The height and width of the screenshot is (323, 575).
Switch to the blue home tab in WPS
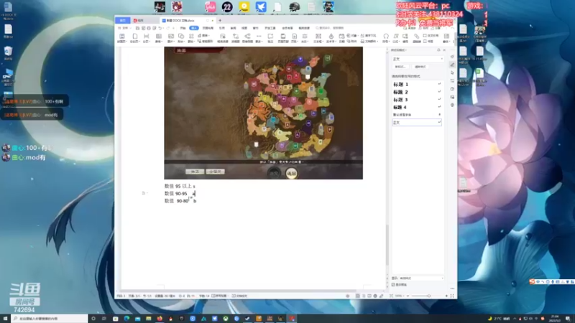(x=122, y=21)
